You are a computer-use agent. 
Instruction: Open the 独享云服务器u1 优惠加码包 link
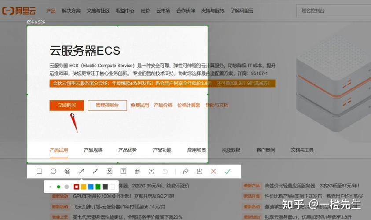tap(308, 217)
